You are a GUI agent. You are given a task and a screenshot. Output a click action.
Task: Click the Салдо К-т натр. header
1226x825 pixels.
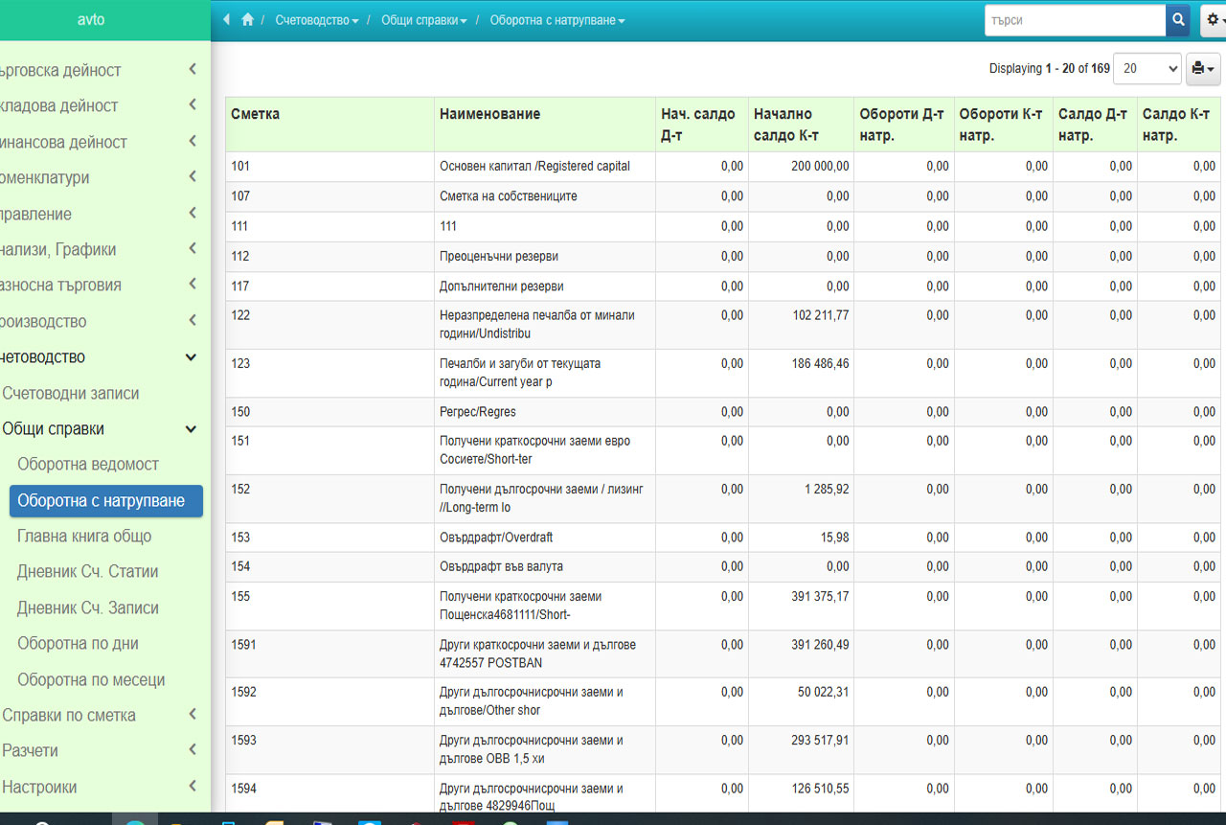(x=1179, y=125)
